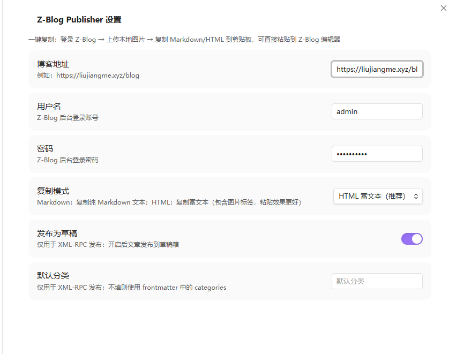This screenshot has height=354, width=449.
Task: Click the '密码' setting label
Action: (x=45, y=149)
